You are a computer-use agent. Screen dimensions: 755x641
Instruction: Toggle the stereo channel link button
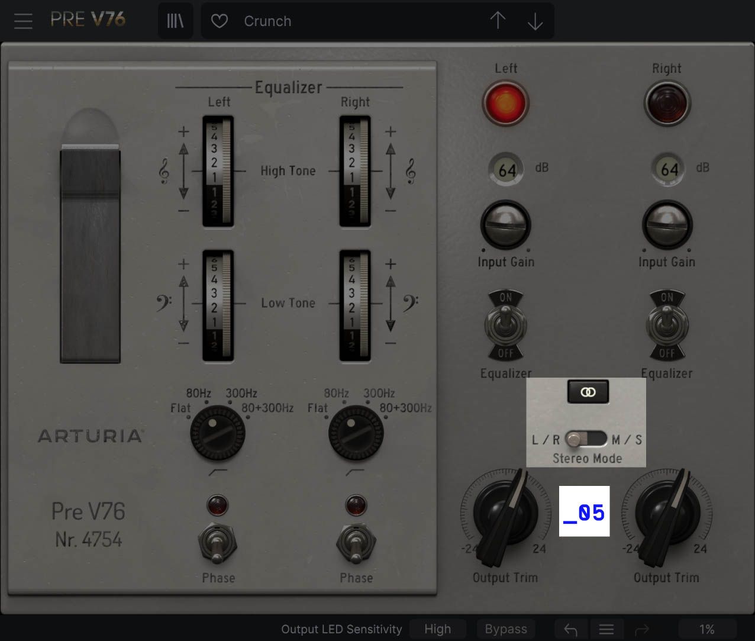pos(588,392)
